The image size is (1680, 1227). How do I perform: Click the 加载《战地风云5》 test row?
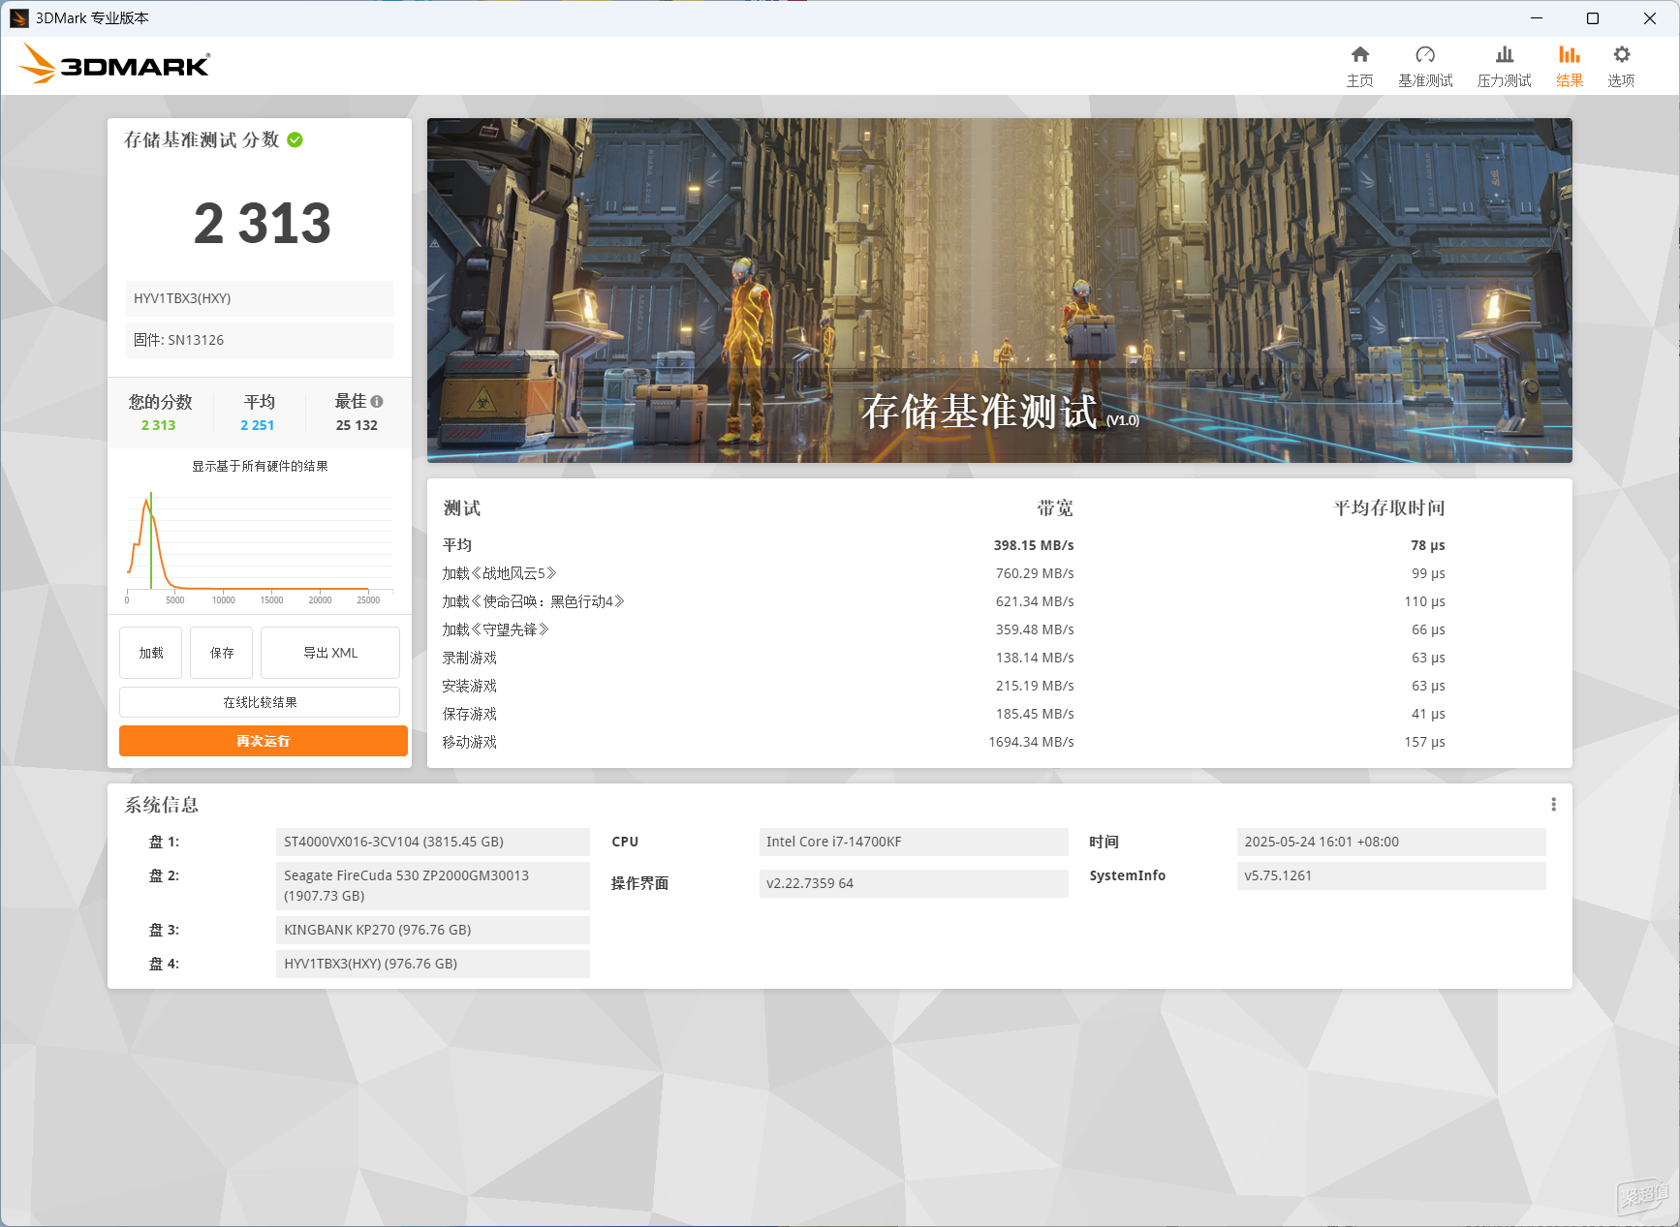(1000, 573)
